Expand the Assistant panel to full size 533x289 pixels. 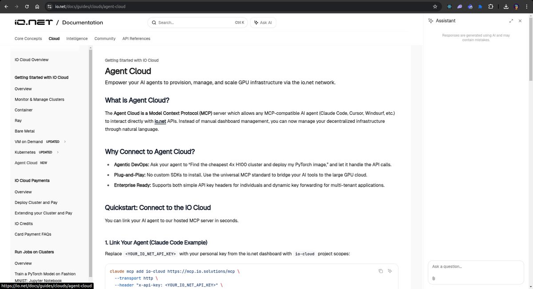click(x=511, y=21)
